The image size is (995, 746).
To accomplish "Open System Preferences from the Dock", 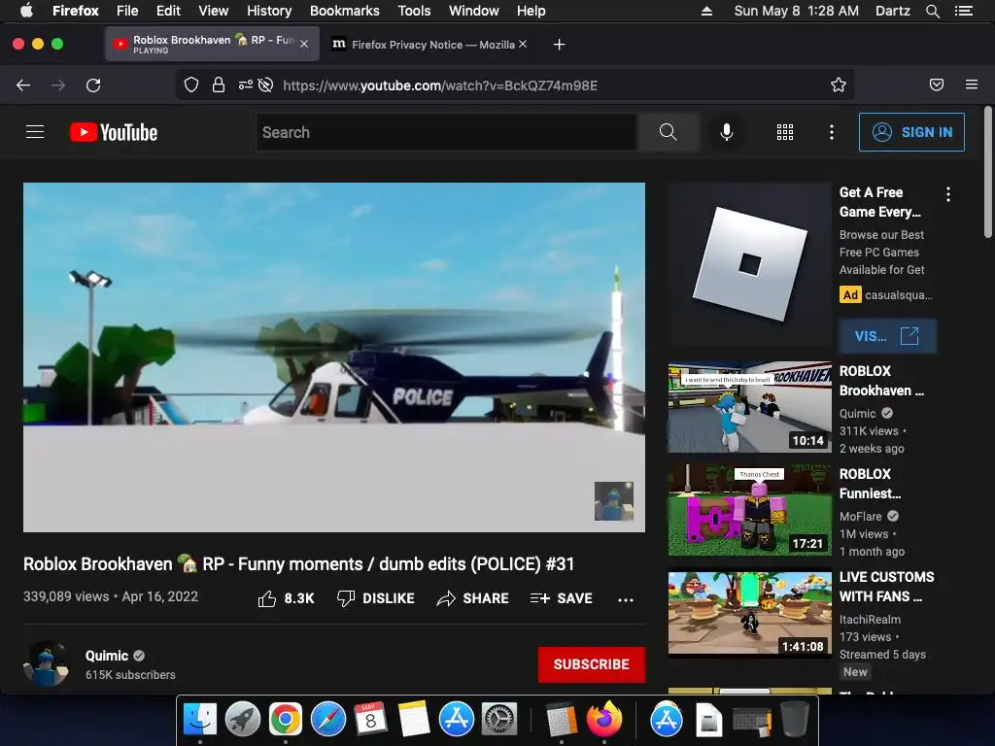I will point(499,719).
